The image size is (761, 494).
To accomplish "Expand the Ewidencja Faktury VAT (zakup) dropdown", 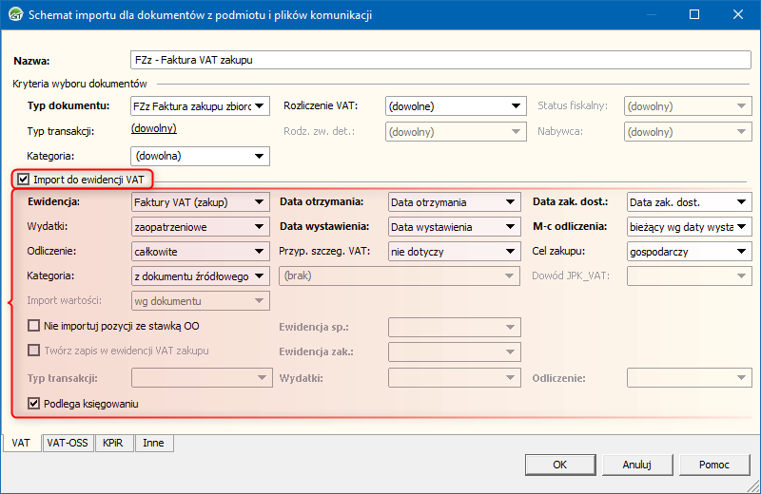I will pyautogui.click(x=201, y=202).
